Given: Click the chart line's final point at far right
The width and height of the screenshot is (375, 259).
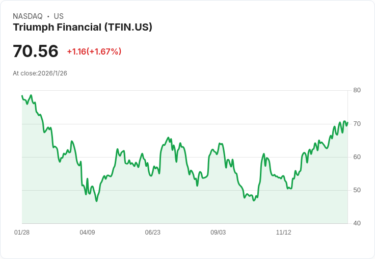Looking at the screenshot, I should 347,122.
